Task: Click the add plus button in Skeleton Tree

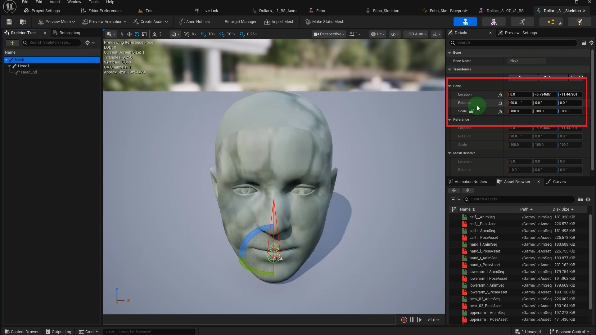Action: pos(12,43)
